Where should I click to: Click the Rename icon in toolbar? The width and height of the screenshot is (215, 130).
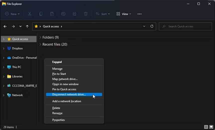pos(63,14)
